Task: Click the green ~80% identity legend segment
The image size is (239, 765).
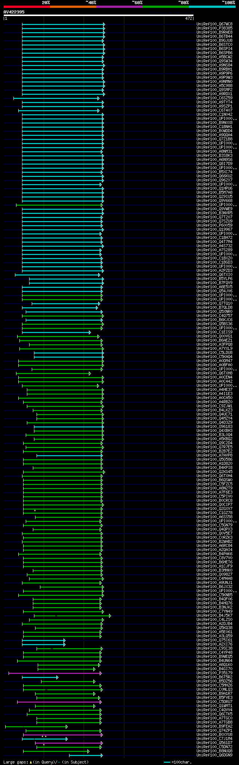Action: pos(165,7)
